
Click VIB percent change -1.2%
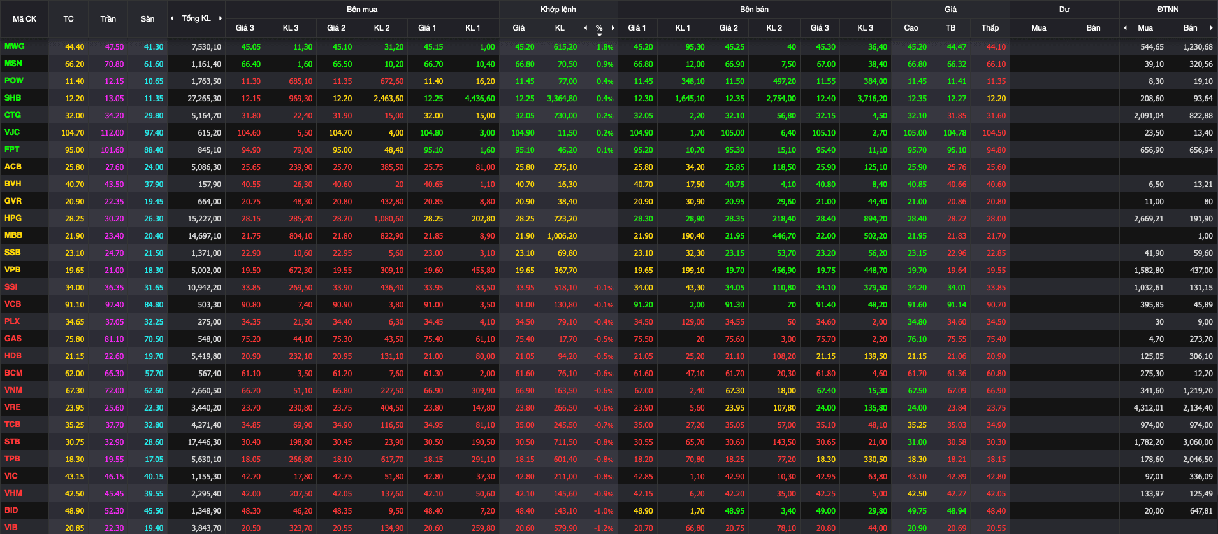tap(604, 528)
